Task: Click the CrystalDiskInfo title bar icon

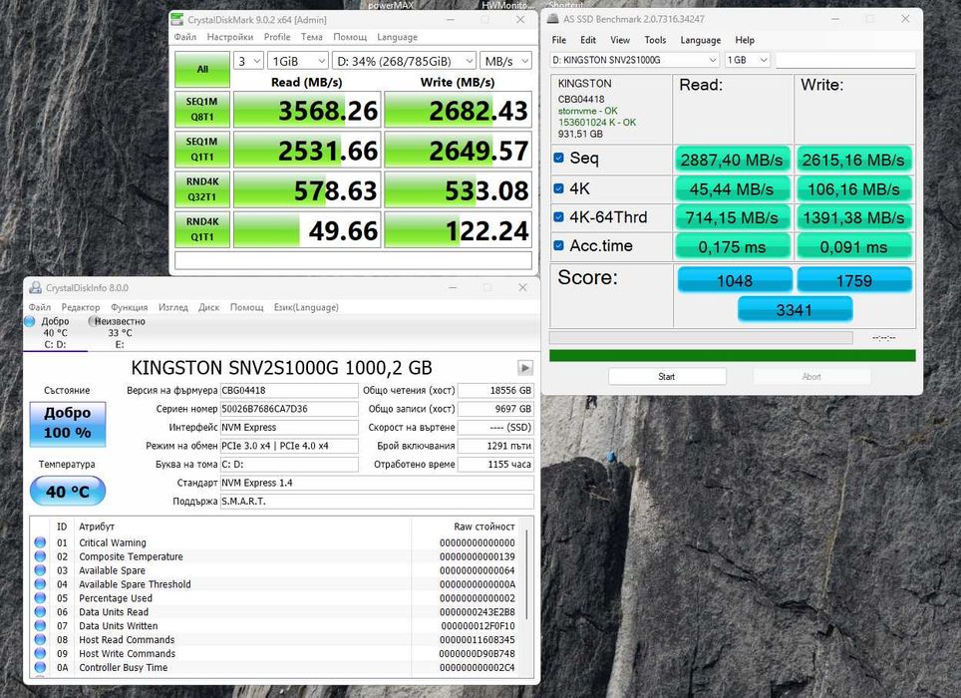Action: coord(36,287)
